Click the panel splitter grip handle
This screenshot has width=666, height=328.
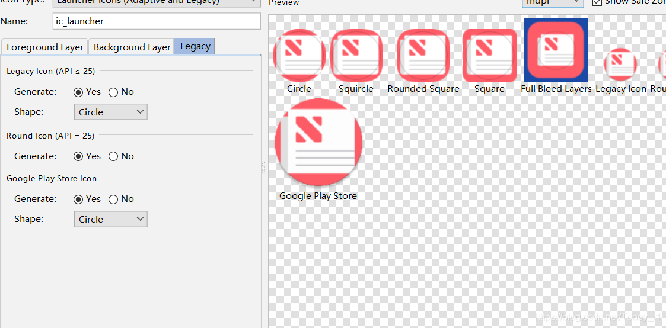[x=263, y=168]
